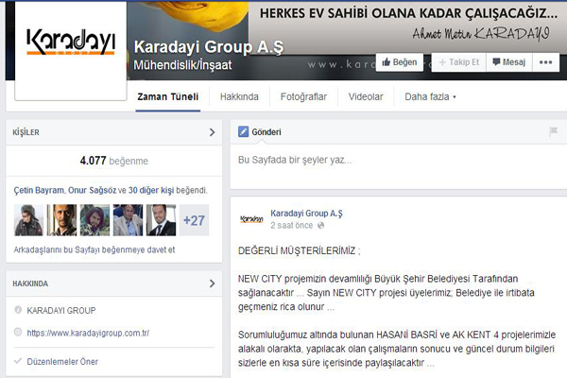Viewport: 567px width, 378px height.
Task: Open Çetin Bayram's profile link
Action: pyautogui.click(x=39, y=190)
